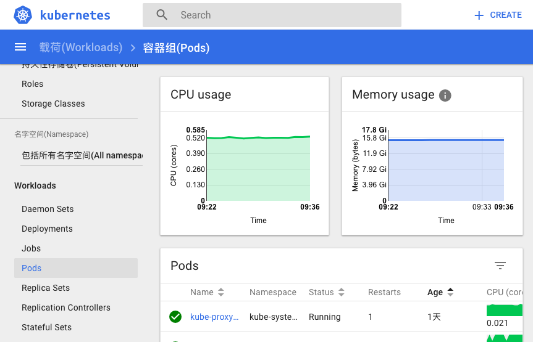533x342 pixels.
Task: Open Replica Sets in sidebar
Action: (46, 288)
